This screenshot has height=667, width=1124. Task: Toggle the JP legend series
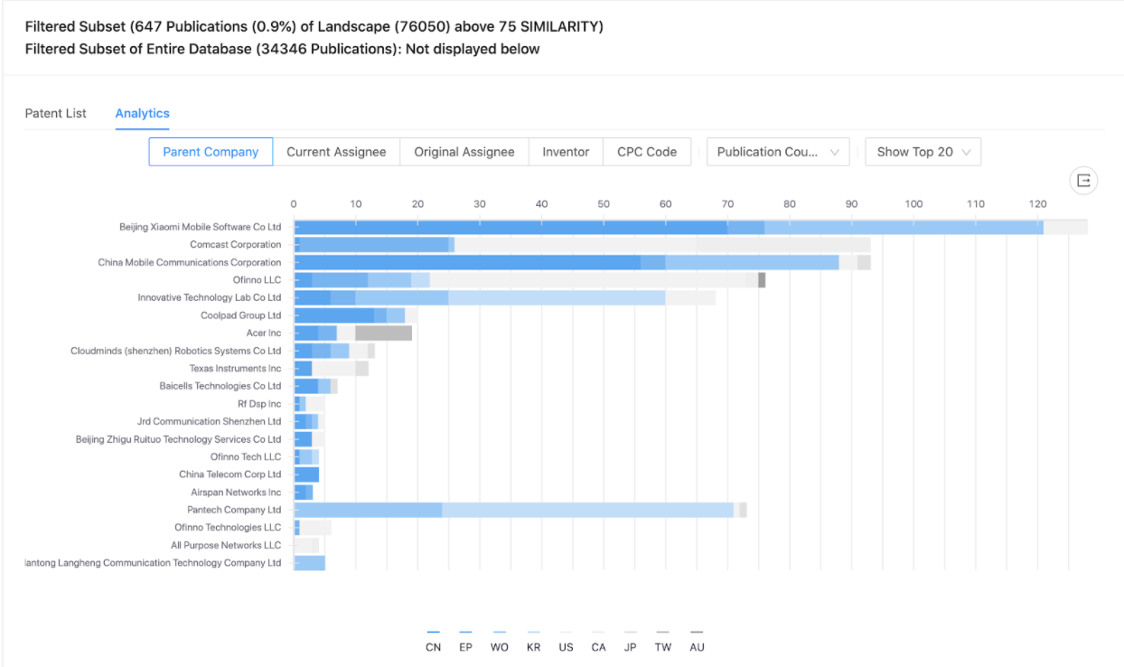click(x=631, y=641)
